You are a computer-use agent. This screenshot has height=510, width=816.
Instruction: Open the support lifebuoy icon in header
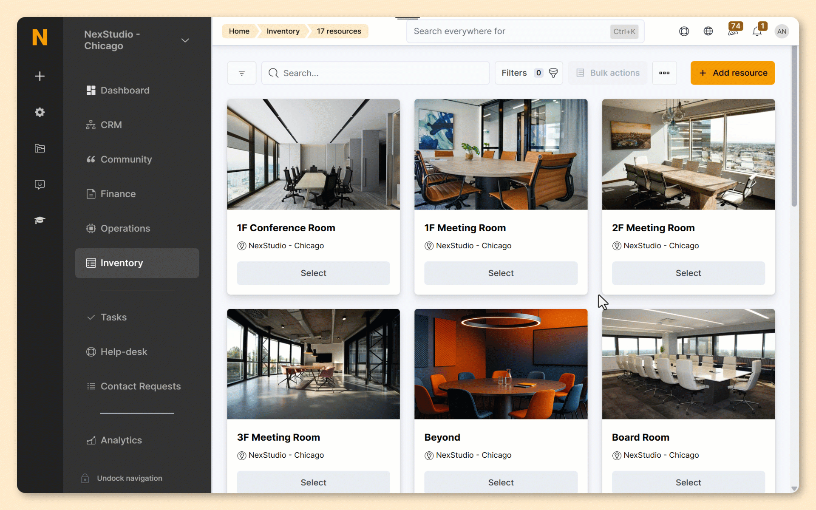coord(684,31)
